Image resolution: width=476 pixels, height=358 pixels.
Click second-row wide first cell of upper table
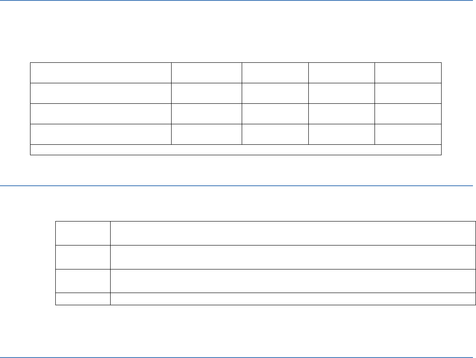pyautogui.click(x=101, y=93)
